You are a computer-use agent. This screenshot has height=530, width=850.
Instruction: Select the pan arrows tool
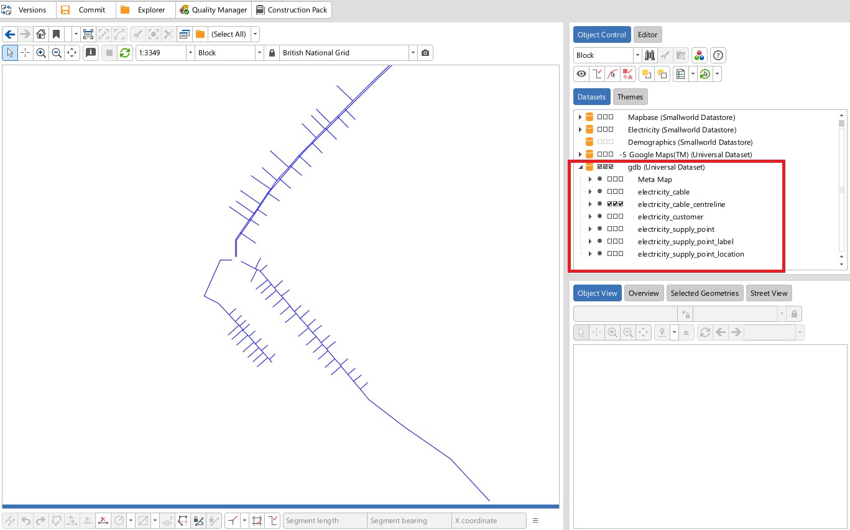[72, 53]
